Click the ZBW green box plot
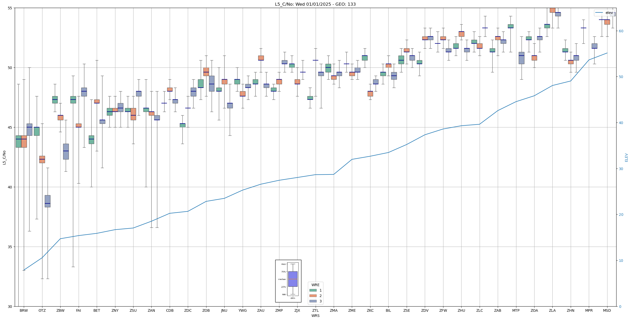This screenshot has height=320, width=631. tap(55, 100)
